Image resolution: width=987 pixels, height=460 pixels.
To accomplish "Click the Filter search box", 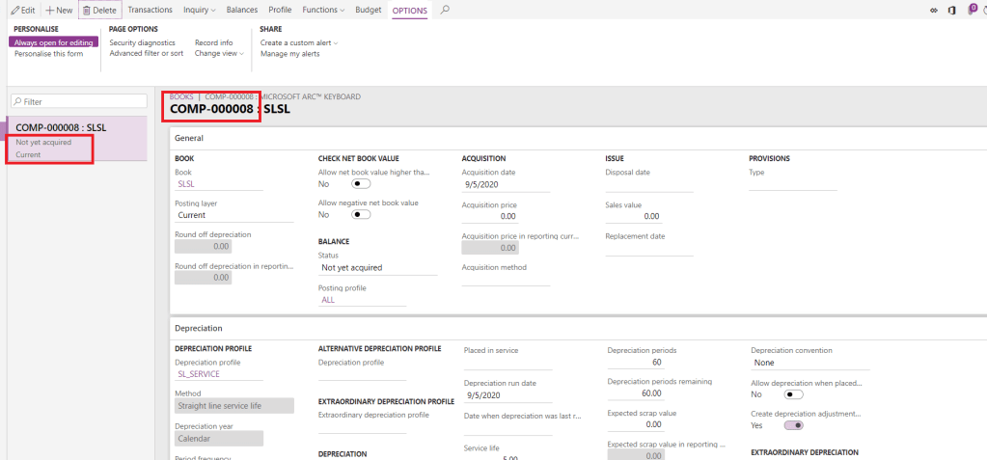I will point(78,101).
